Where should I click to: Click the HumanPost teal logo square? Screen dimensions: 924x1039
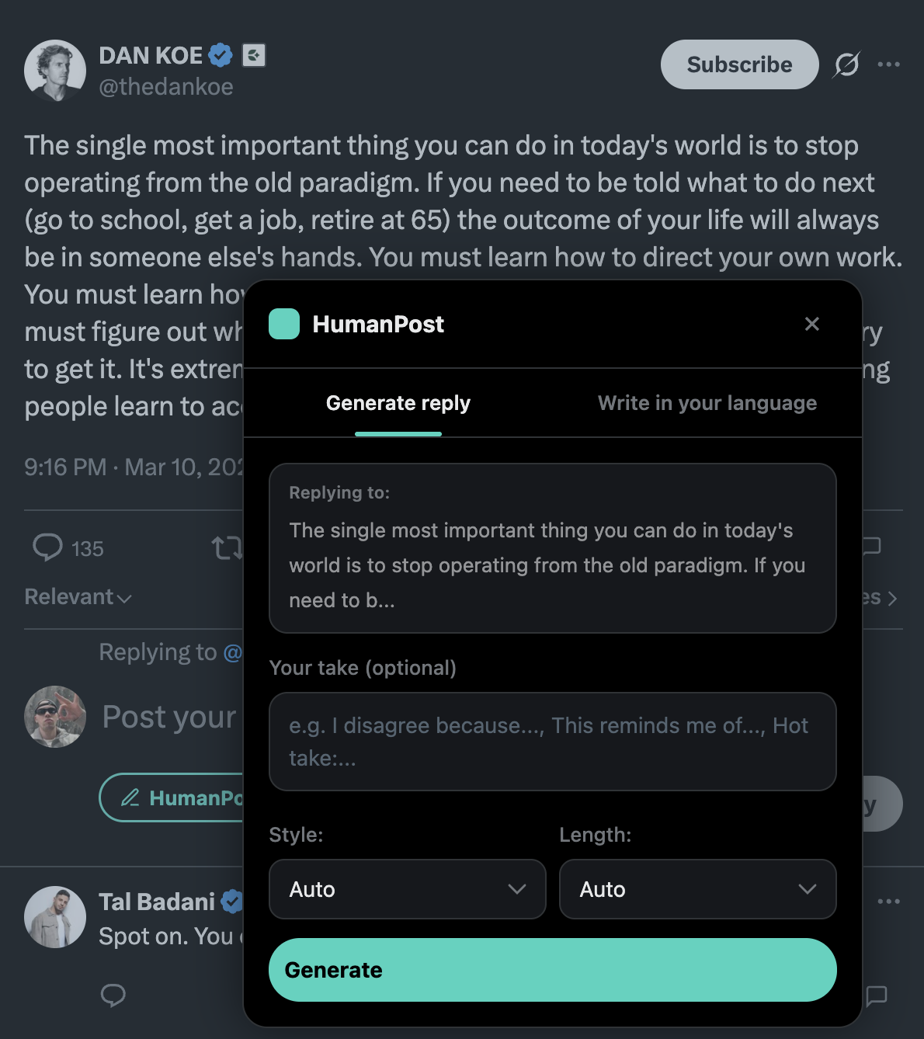[x=284, y=324]
